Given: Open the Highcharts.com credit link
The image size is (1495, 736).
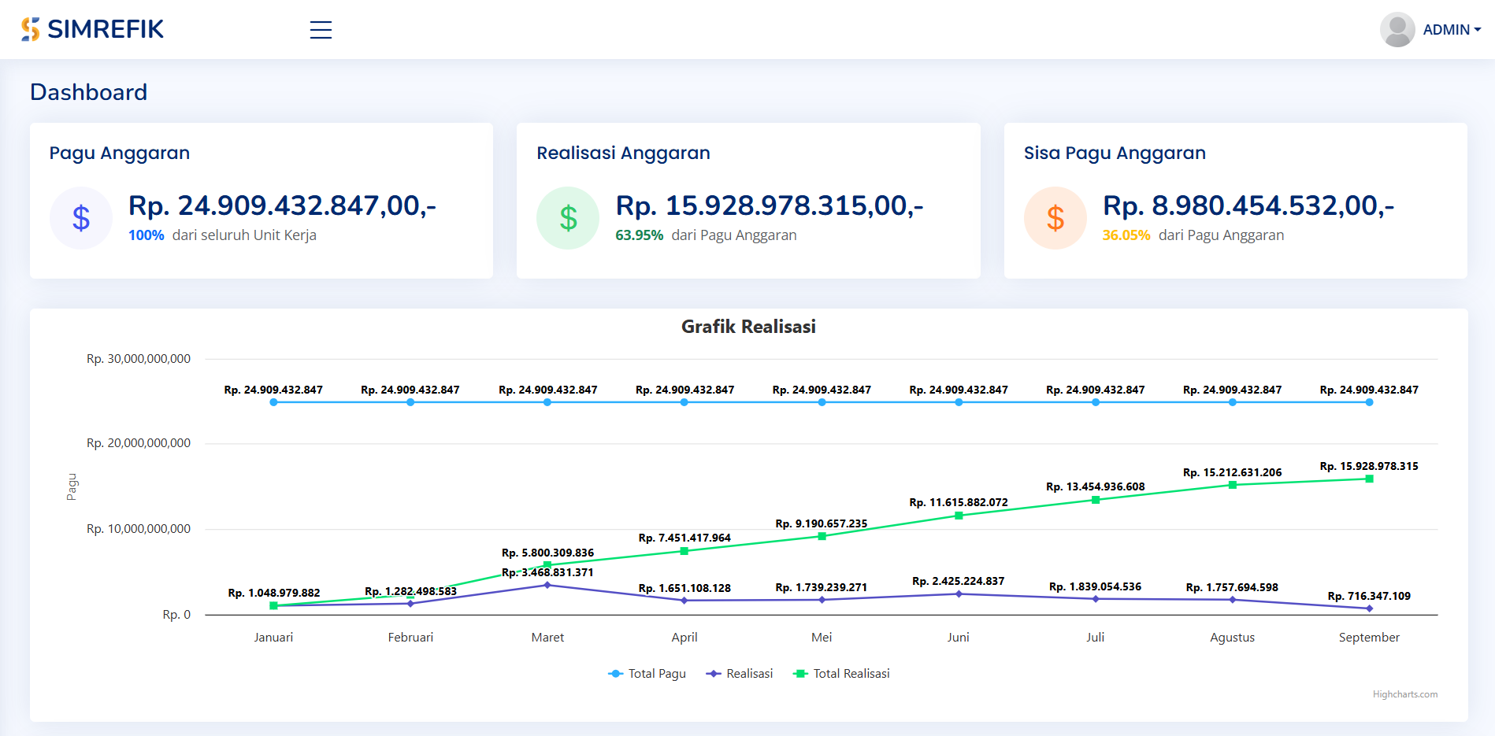Looking at the screenshot, I should click(x=1404, y=694).
